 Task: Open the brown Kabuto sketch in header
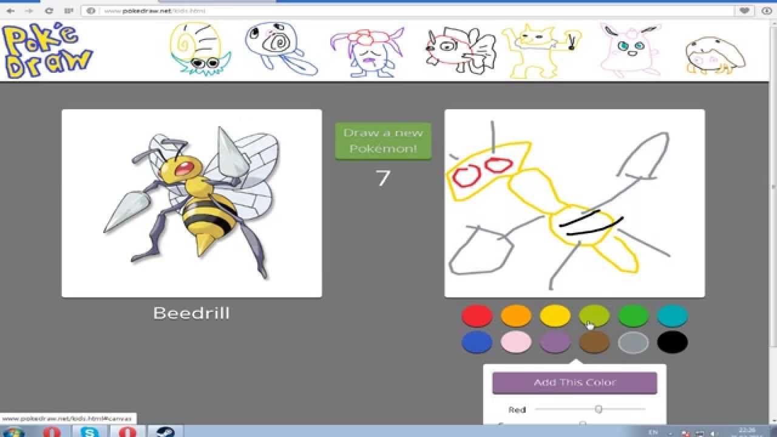pyautogui.click(x=715, y=56)
